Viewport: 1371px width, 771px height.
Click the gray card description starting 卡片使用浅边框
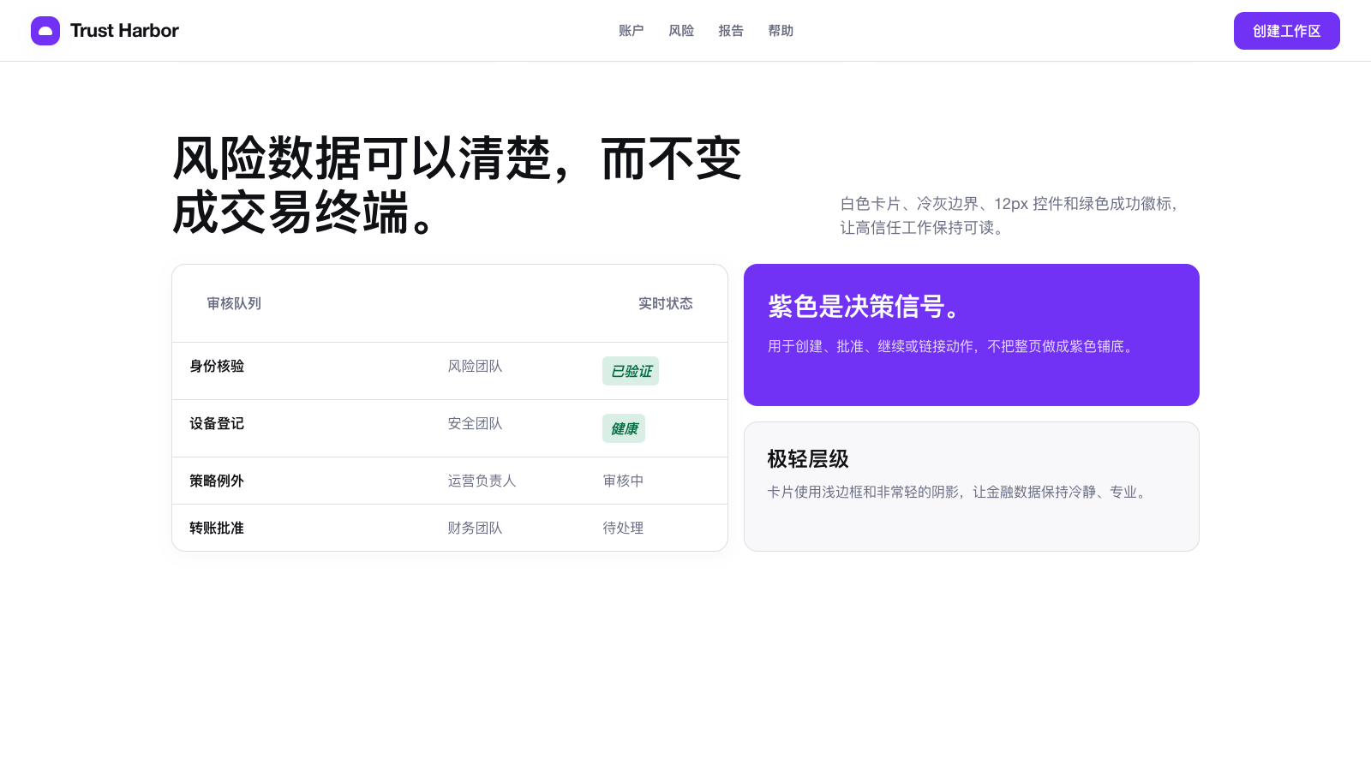[x=959, y=492]
